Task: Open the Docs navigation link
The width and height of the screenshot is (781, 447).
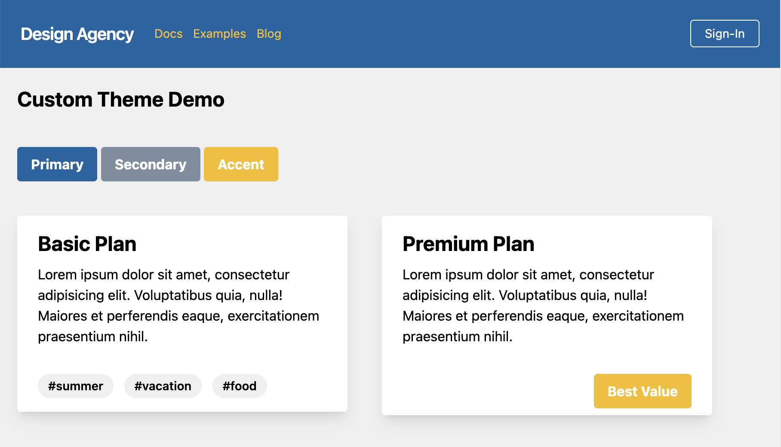Action: 168,34
